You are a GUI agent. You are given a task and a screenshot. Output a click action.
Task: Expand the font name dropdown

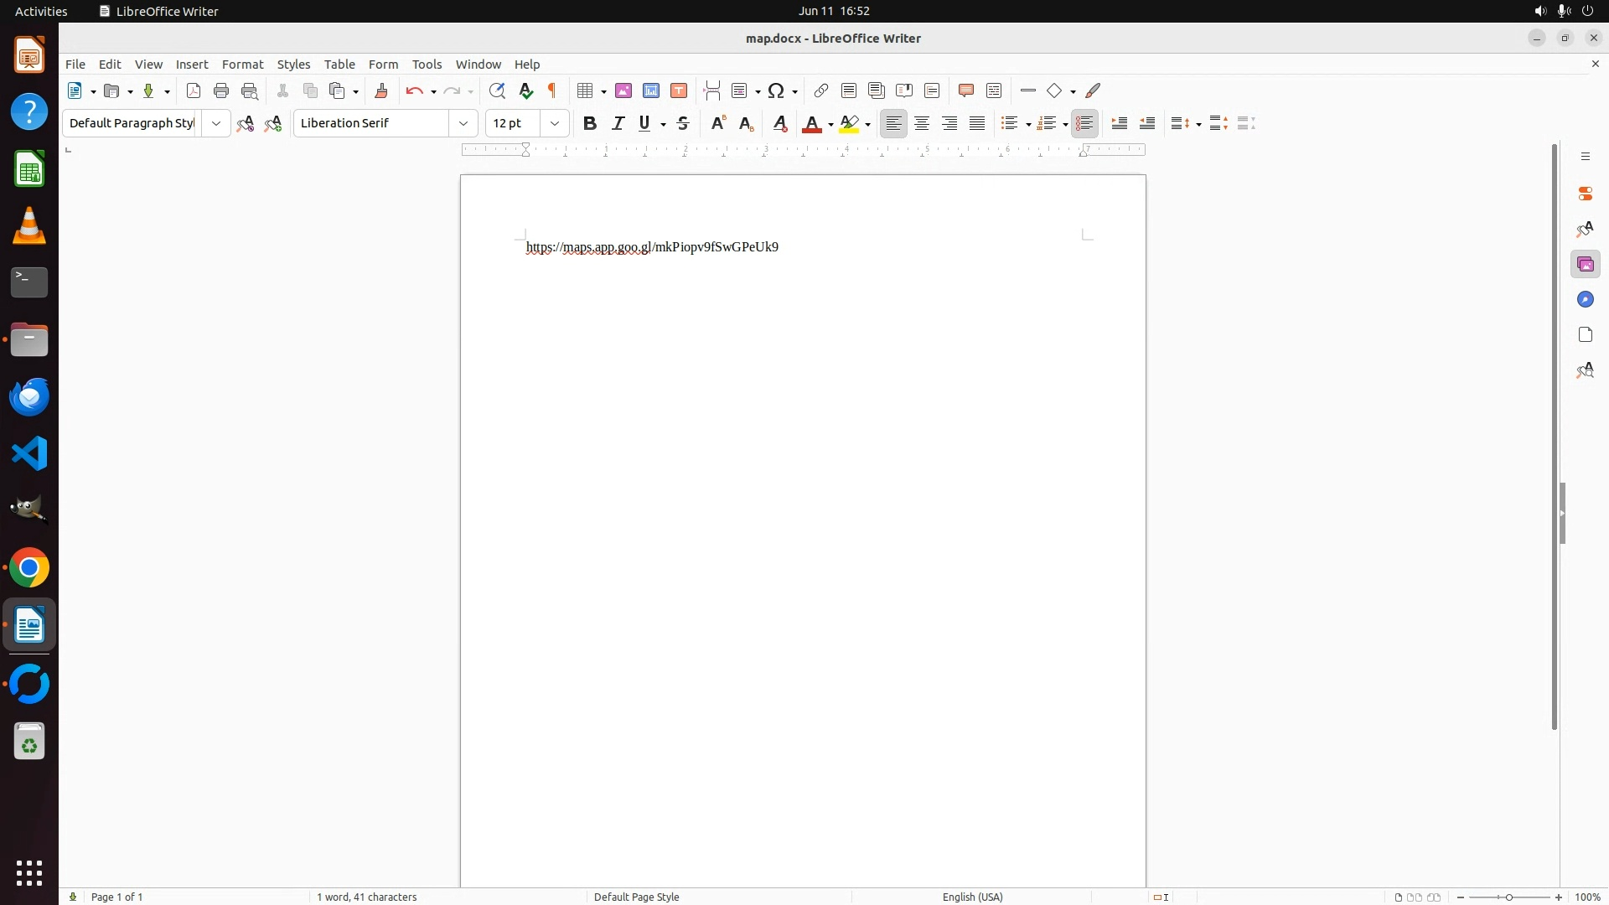click(x=463, y=123)
